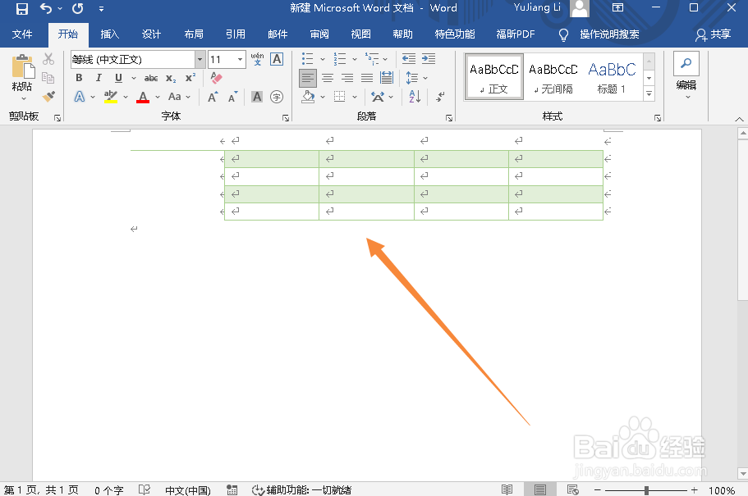
Task: Open the 编辑 editing group
Action: [x=686, y=75]
